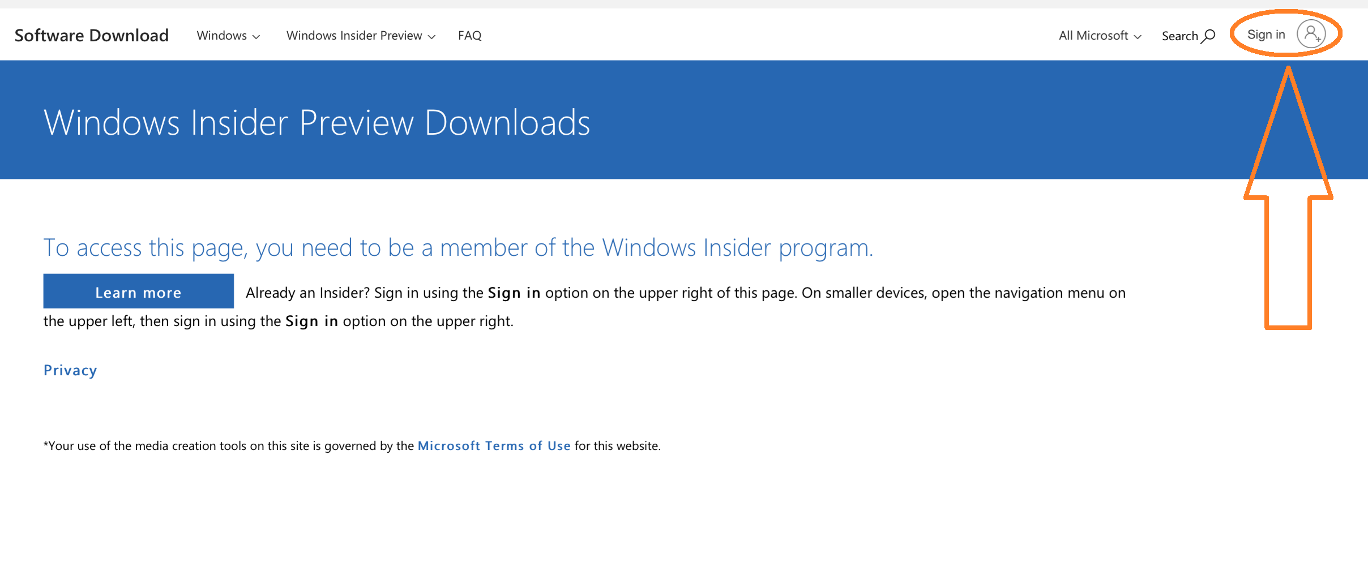Screen dimensions: 1368x575
Task: Click the Windows Insider Preview Downloads heading
Action: 317,122
